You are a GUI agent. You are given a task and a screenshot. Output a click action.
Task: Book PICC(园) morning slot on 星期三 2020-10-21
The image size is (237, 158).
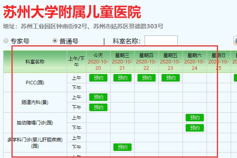[x=122, y=78]
